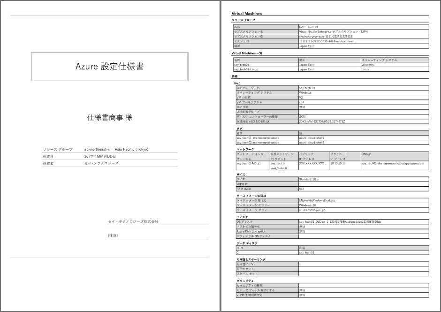The image size is (441, 312).
Task: Select the OS disk name 'say_tech01_OsDisk_1_...'
Action: point(340,222)
